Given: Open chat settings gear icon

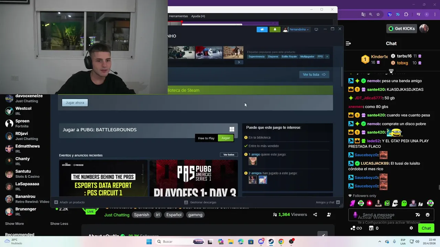Looking at the screenshot, I should coord(411,228).
